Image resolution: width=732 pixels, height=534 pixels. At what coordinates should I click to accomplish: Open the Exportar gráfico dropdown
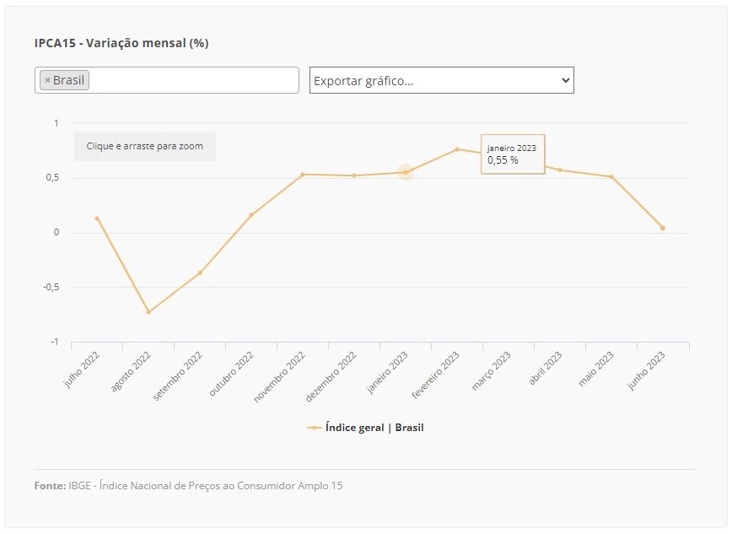click(441, 80)
